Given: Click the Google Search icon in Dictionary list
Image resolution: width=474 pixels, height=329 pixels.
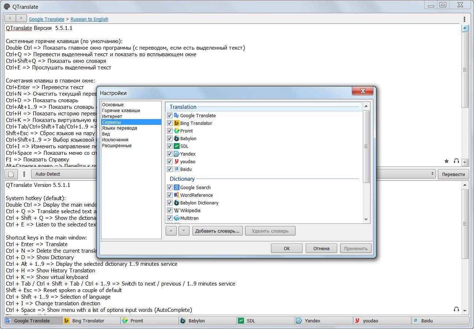Looking at the screenshot, I should coord(176,187).
